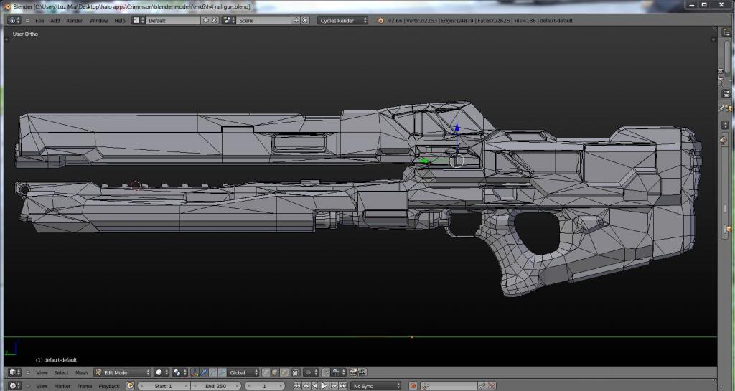Open the Cycles Render engine dropdown
The height and width of the screenshot is (391, 735).
pyautogui.click(x=342, y=21)
